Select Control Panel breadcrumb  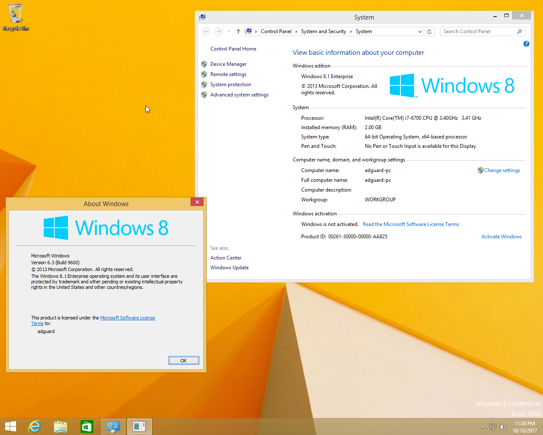click(x=276, y=31)
